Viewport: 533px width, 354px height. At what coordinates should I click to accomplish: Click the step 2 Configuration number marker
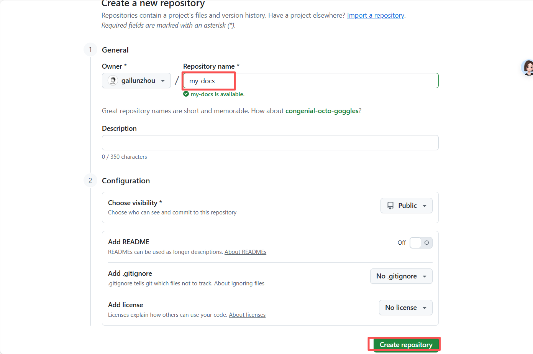pyautogui.click(x=90, y=180)
